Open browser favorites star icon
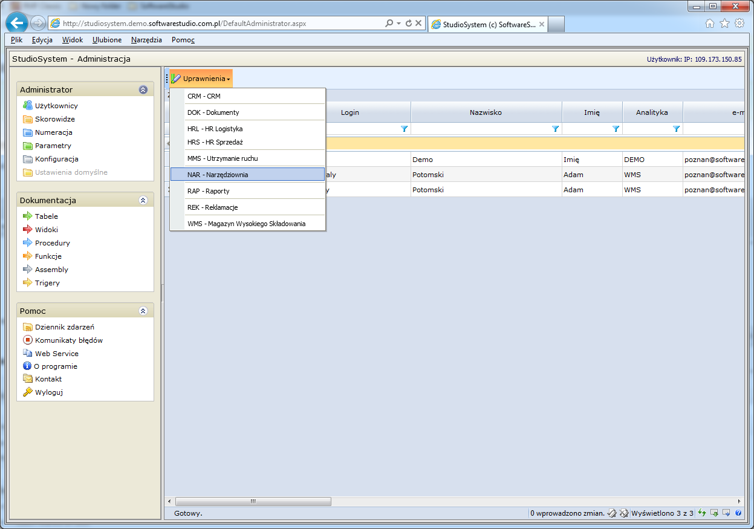The height and width of the screenshot is (529, 754). click(x=724, y=24)
